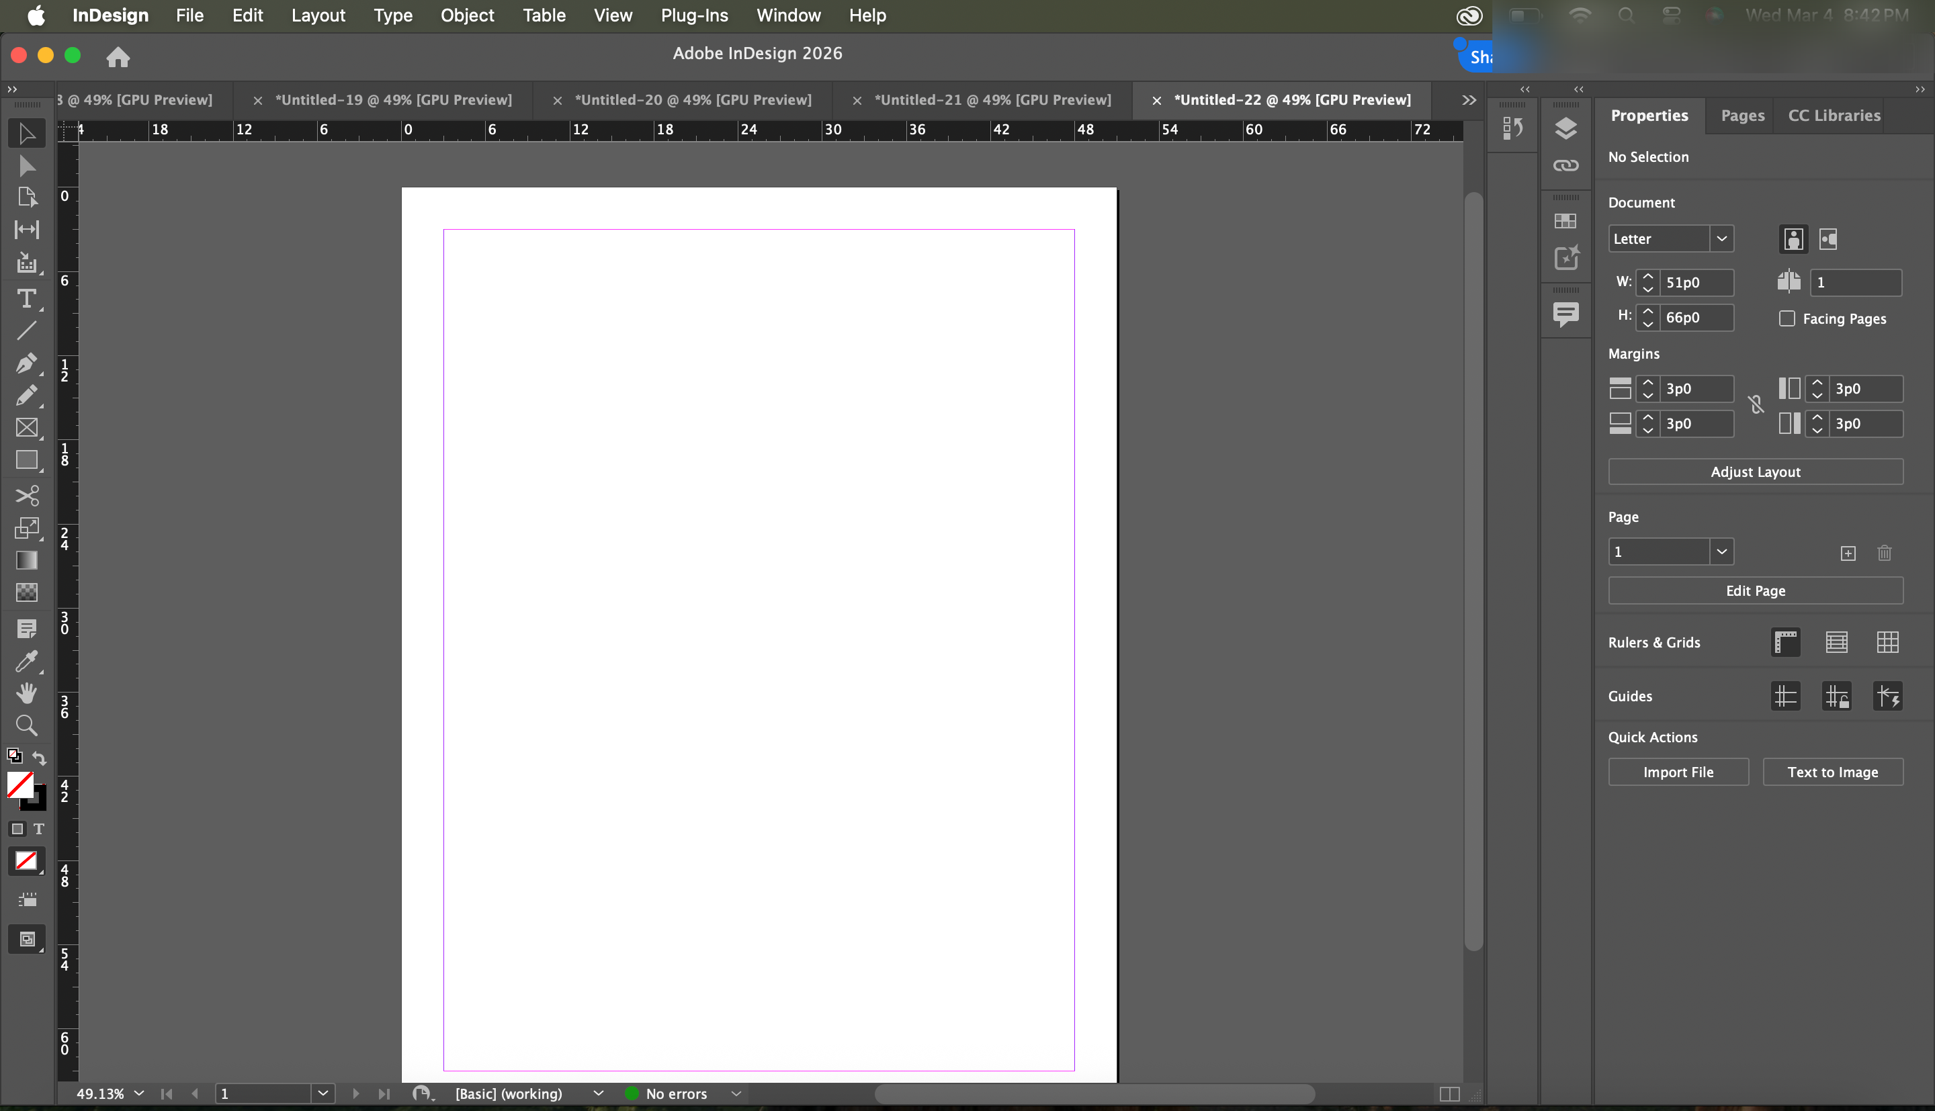Enable the Facing Pages checkbox

coord(1787,318)
